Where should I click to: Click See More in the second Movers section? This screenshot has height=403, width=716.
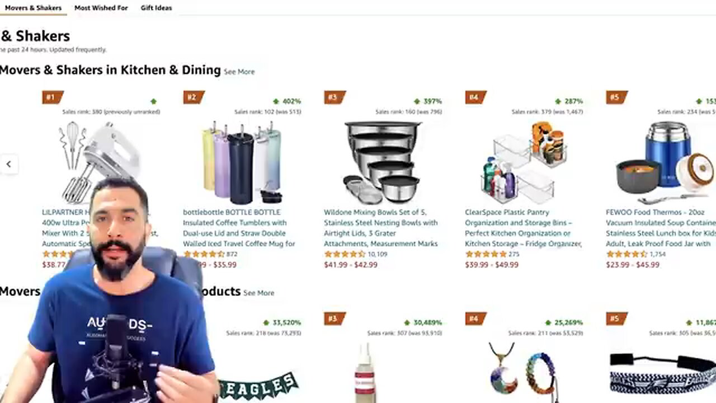pos(258,293)
